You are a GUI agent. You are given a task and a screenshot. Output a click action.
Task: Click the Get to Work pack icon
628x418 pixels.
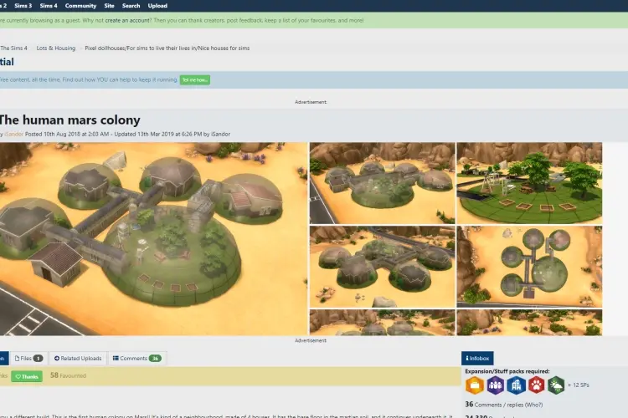click(475, 385)
